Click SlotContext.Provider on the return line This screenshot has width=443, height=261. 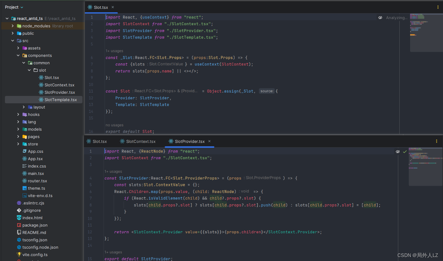pyautogui.click(x=158, y=232)
